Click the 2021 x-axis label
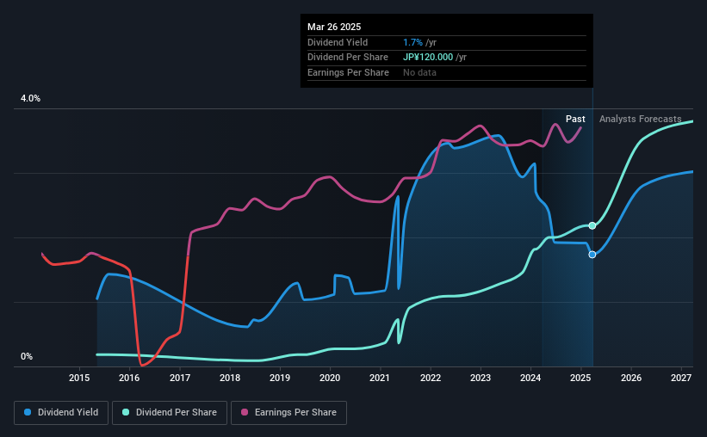This screenshot has height=437, width=707. (380, 378)
